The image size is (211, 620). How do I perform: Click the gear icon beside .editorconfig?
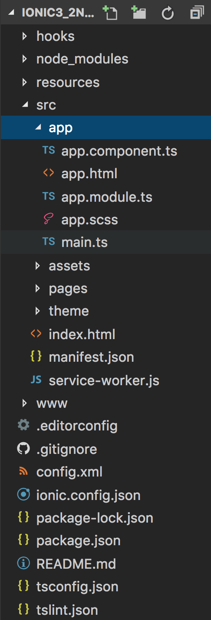click(x=23, y=425)
